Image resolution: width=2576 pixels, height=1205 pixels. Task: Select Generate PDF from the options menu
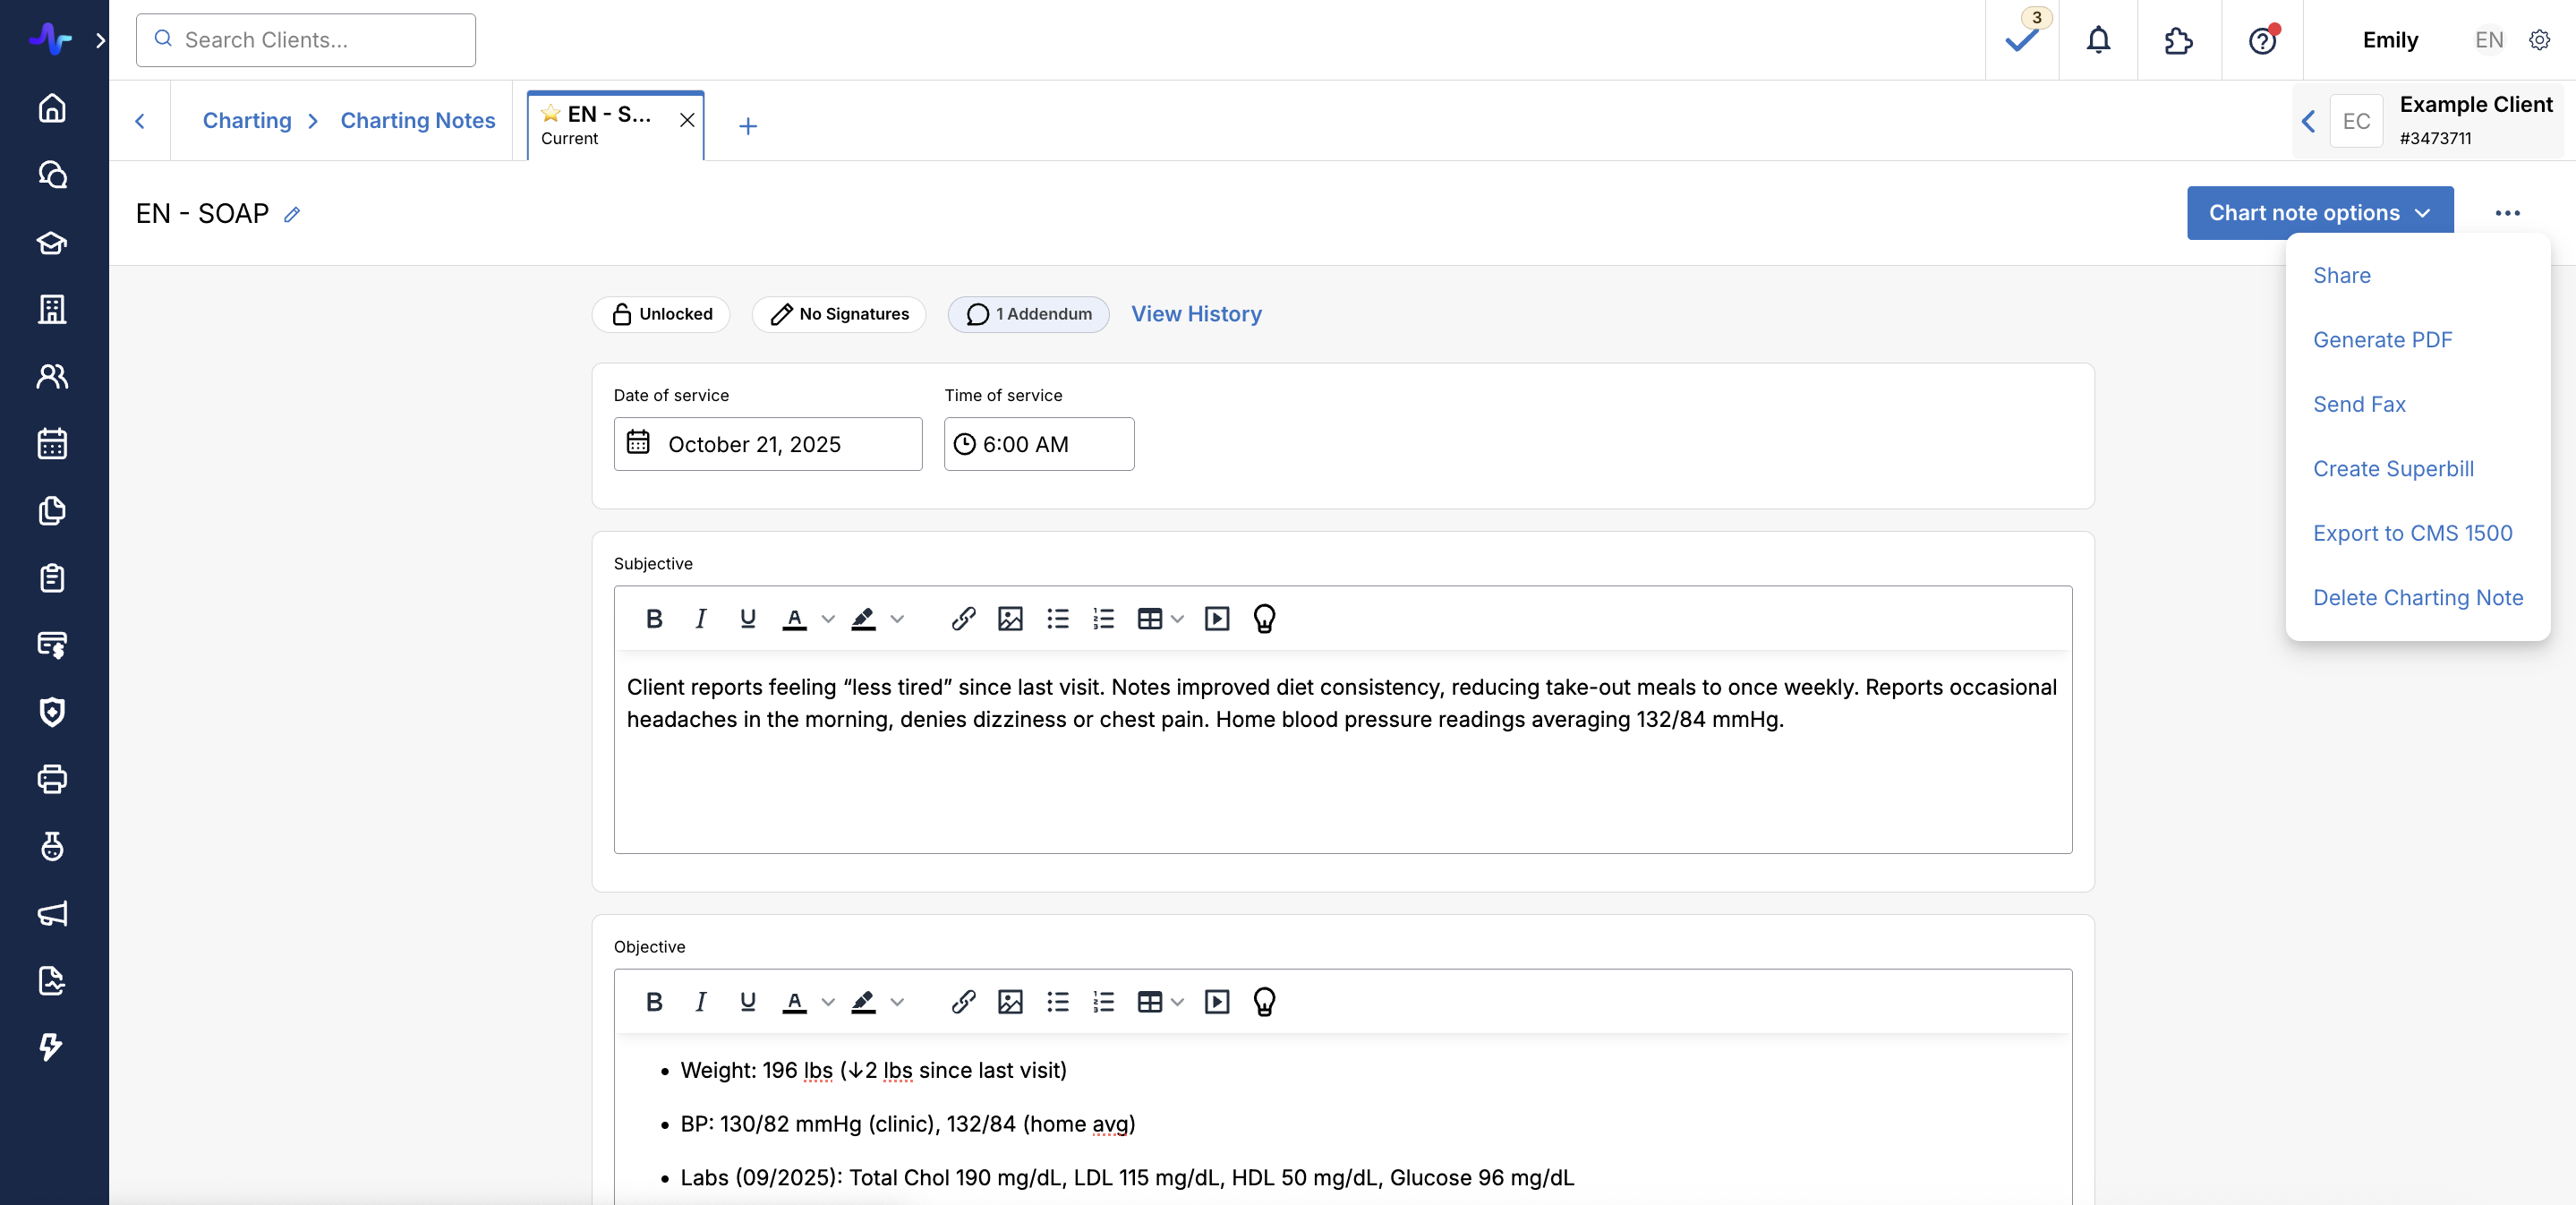coord(2382,340)
